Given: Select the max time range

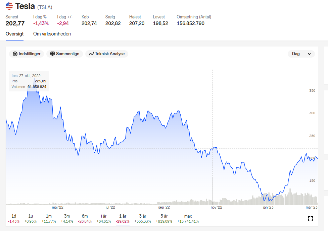Looking at the screenshot, I should coord(188,219).
